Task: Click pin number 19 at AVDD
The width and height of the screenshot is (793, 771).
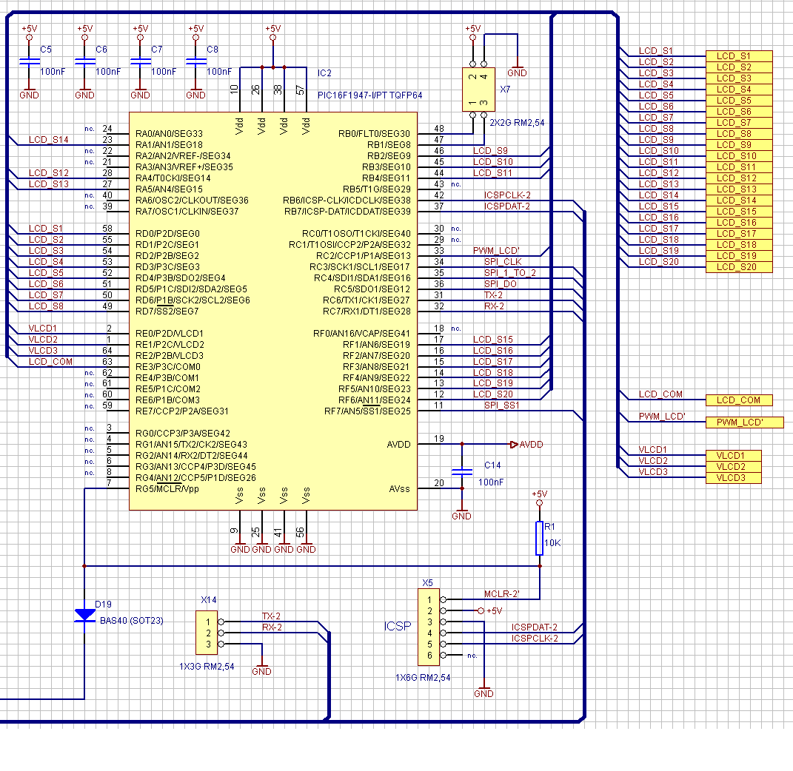Action: point(439,439)
